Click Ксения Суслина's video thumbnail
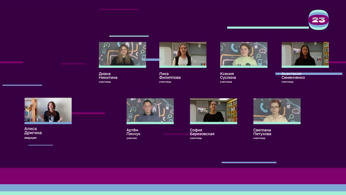This screenshot has height=195, width=346. pos(244,54)
